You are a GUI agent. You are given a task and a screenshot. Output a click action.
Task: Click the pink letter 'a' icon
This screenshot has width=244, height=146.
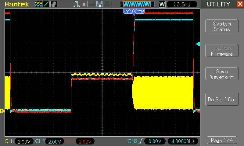pos(84,4)
